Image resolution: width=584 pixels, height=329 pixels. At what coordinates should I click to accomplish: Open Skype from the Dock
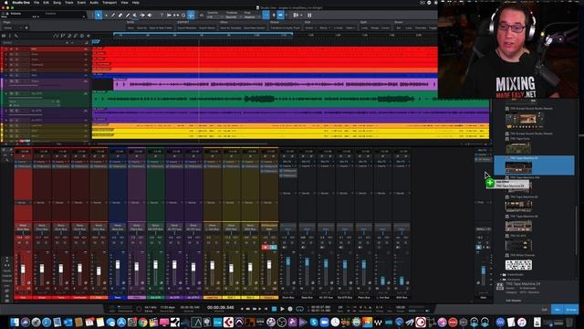314,323
